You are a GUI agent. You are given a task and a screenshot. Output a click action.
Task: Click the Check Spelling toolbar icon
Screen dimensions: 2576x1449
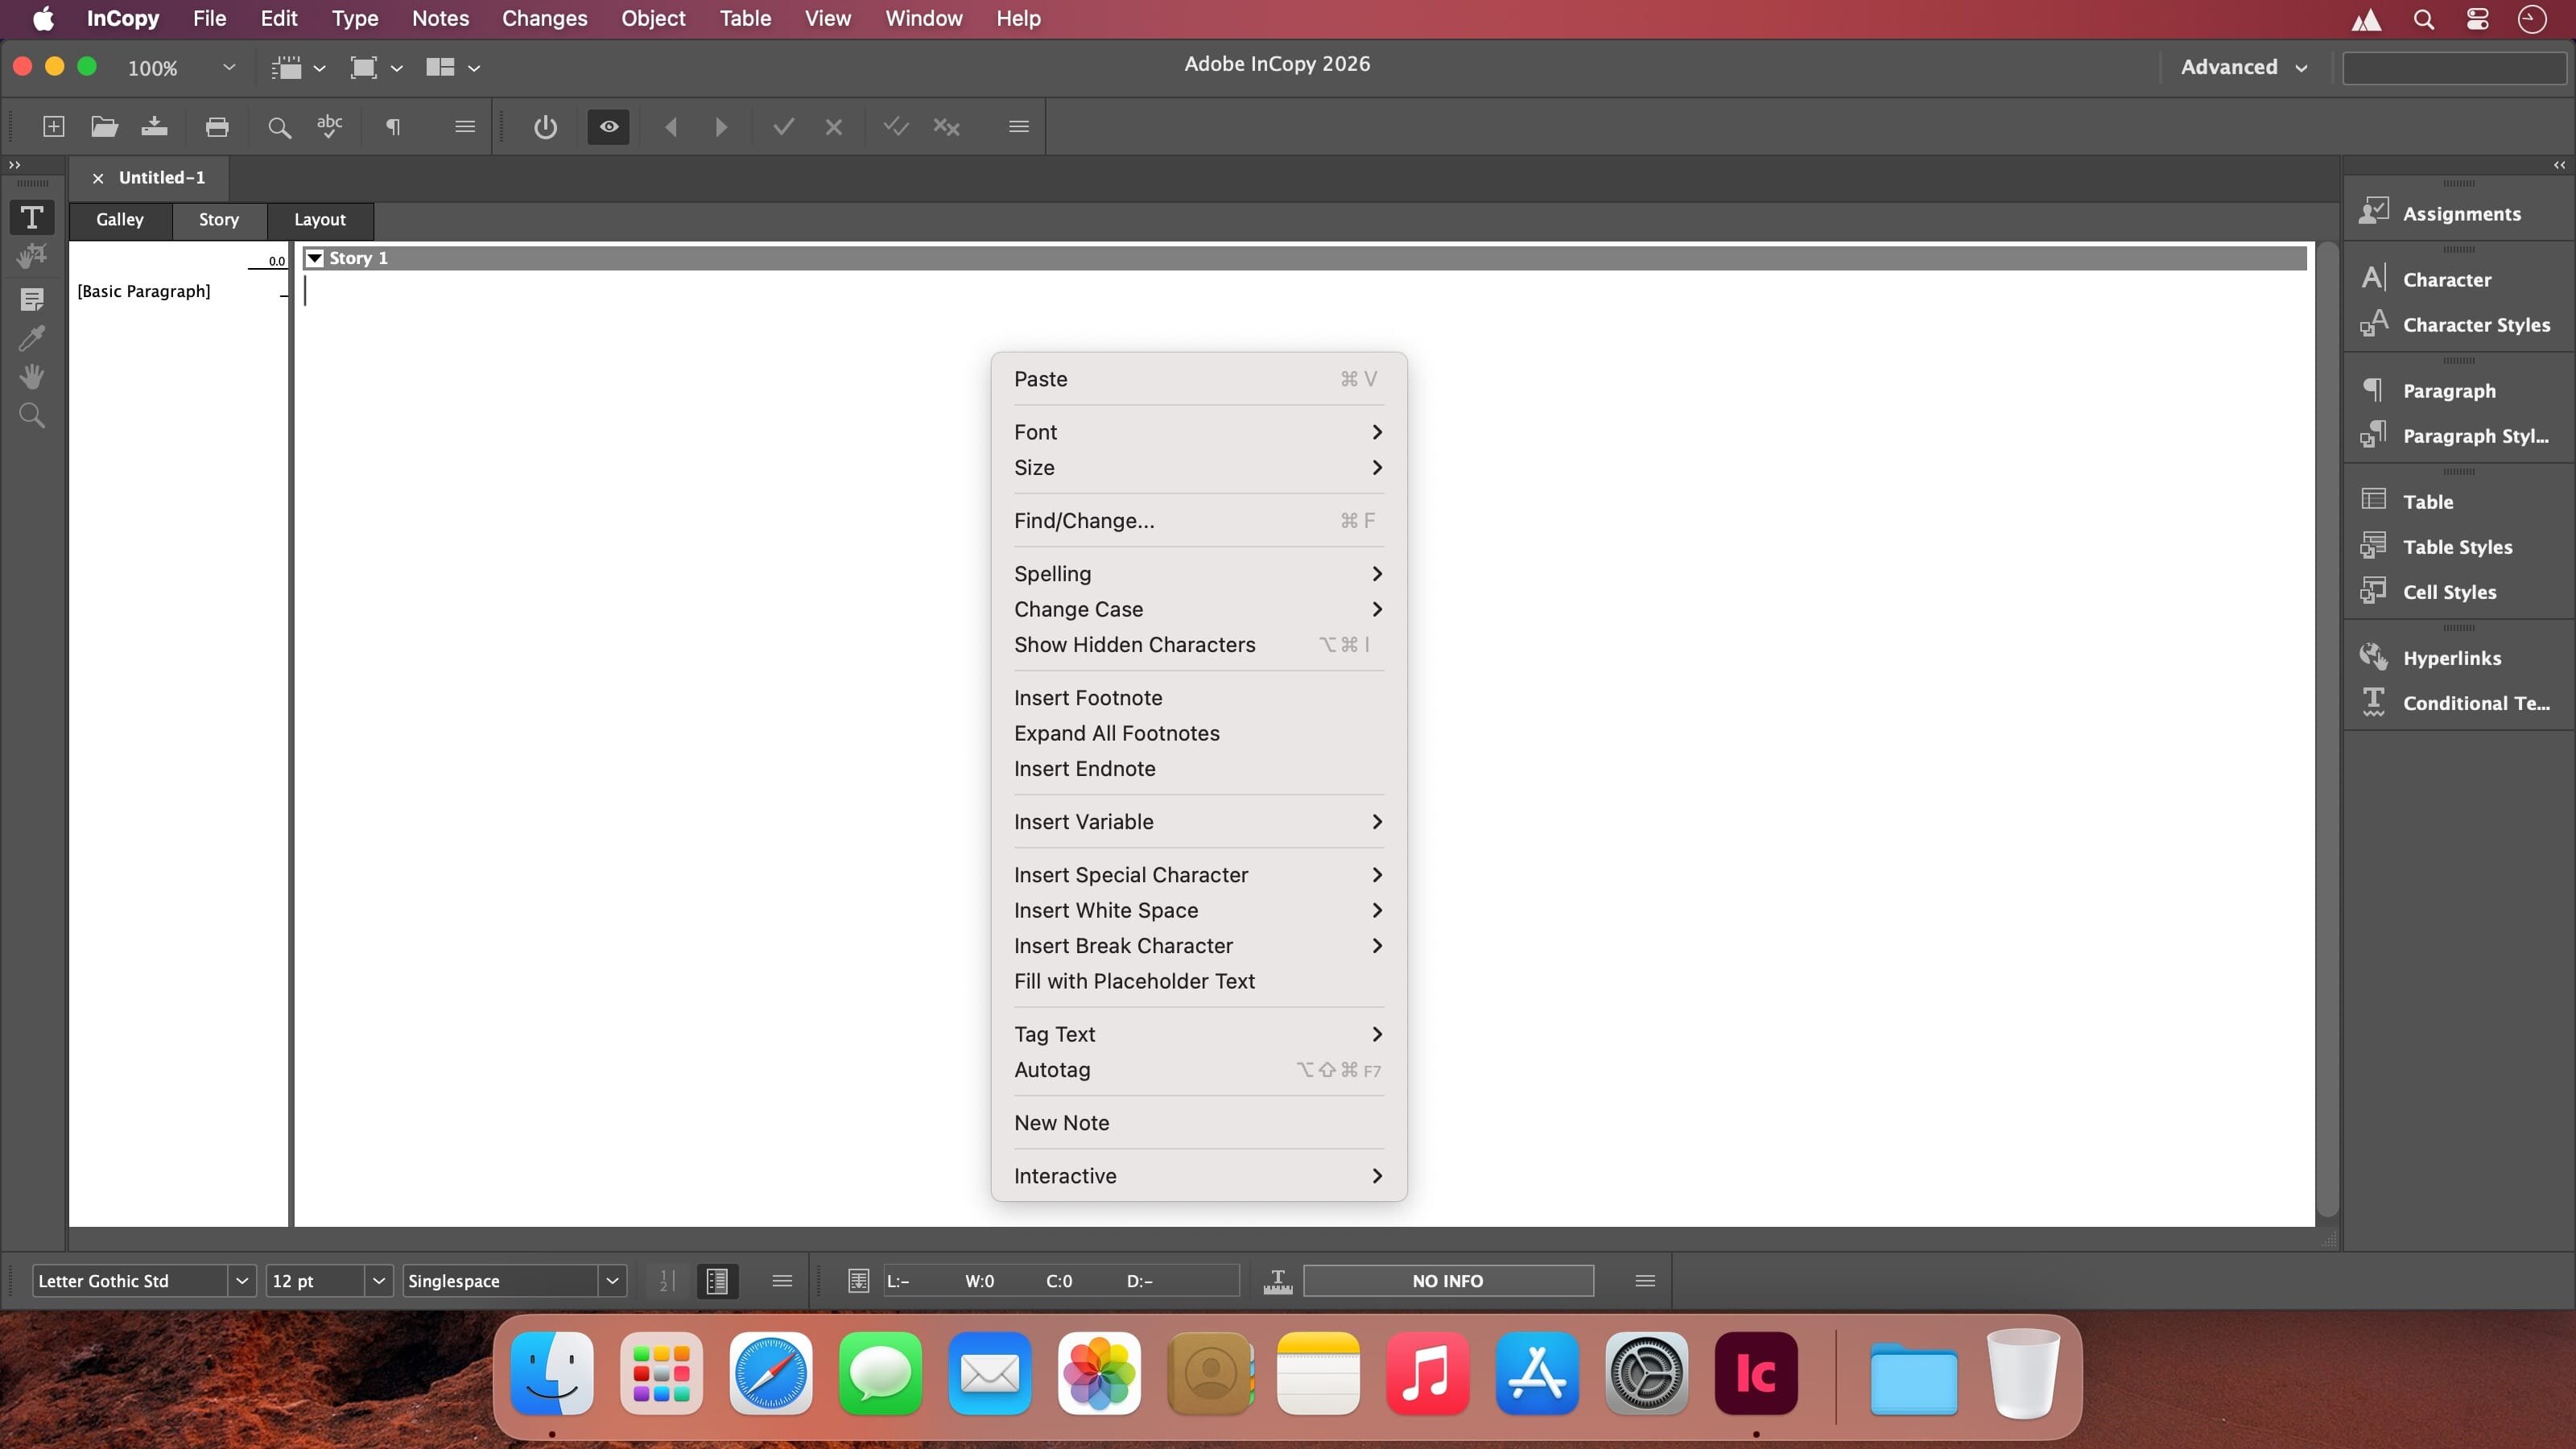pyautogui.click(x=329, y=127)
